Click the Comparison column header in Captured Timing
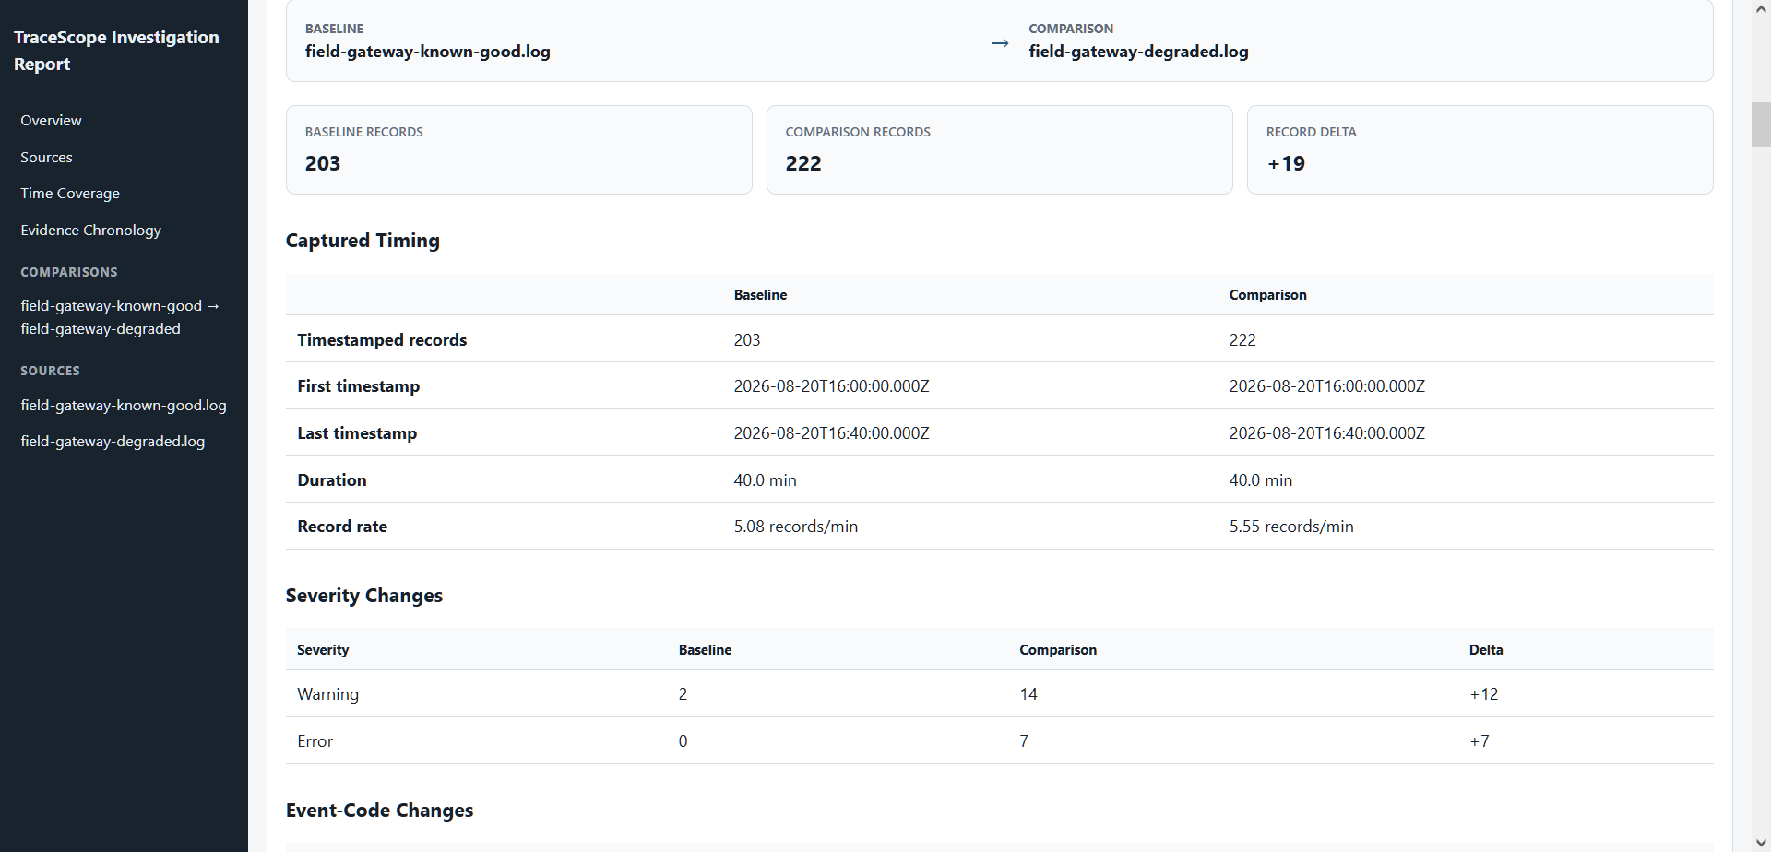Image resolution: width=1771 pixels, height=852 pixels. pos(1267,295)
